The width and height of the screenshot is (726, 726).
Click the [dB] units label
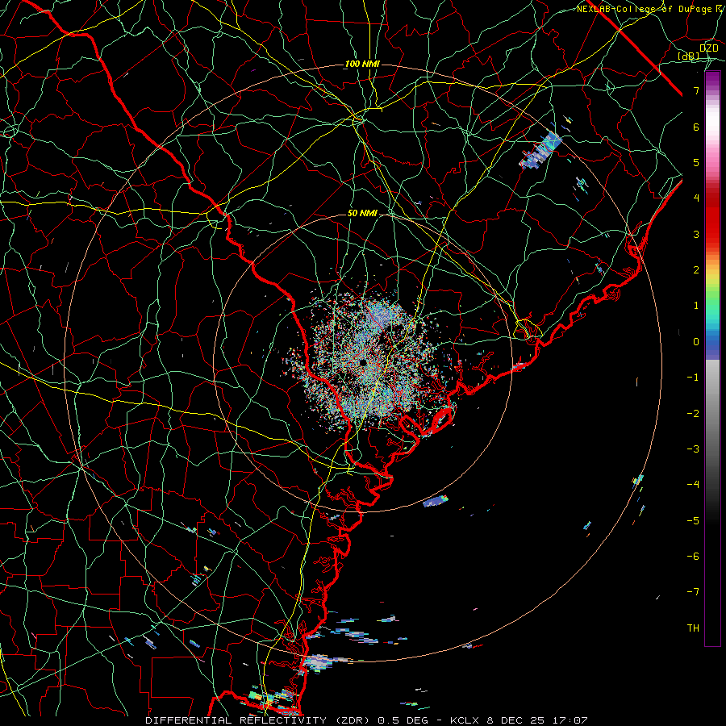pos(689,56)
